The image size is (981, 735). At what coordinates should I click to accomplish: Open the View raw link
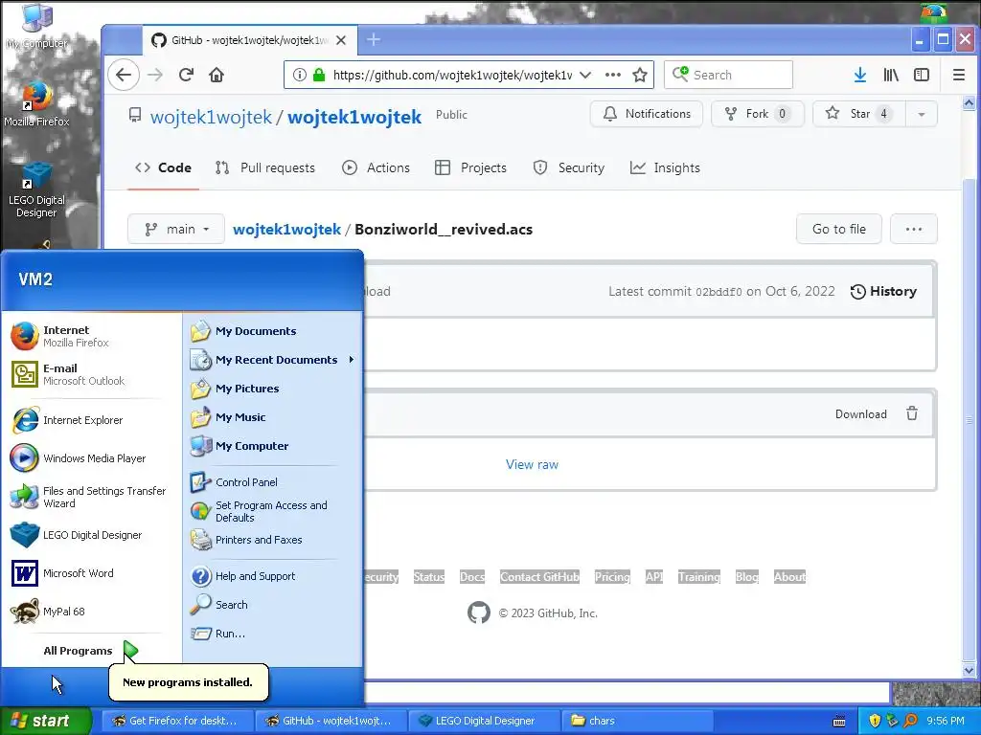[x=532, y=464]
